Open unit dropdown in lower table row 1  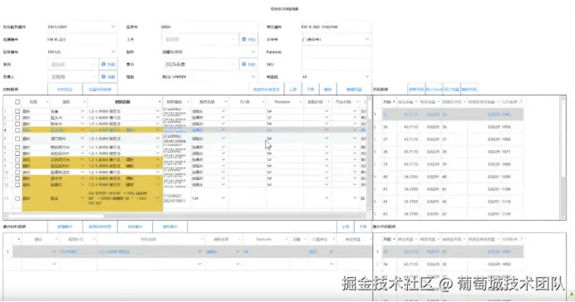click(x=332, y=251)
